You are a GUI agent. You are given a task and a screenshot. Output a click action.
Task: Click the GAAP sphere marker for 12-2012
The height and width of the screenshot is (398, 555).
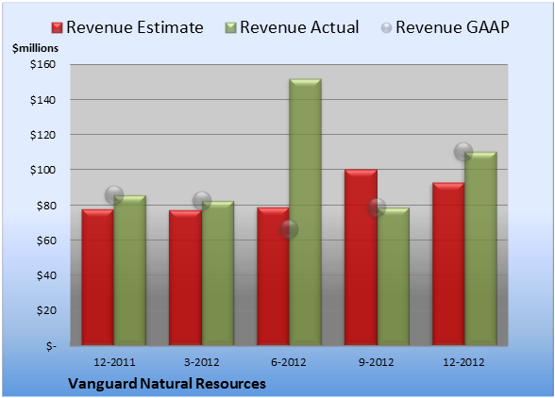(463, 152)
